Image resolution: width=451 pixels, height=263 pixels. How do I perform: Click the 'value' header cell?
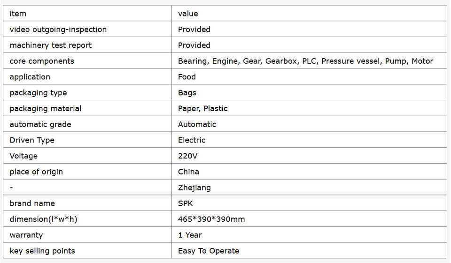click(188, 14)
